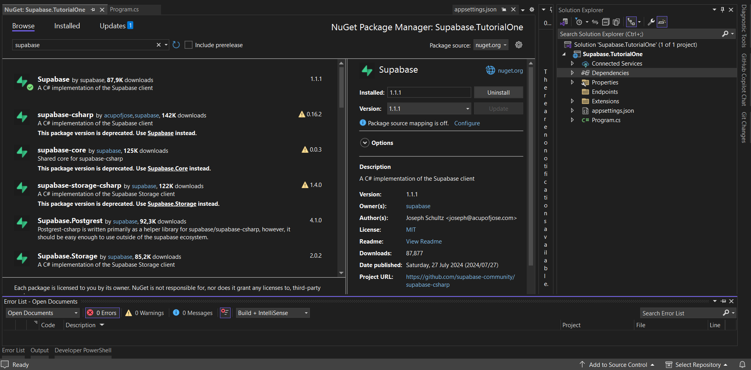Image resolution: width=751 pixels, height=370 pixels.
Task: Click the Configure link
Action: coord(467,123)
